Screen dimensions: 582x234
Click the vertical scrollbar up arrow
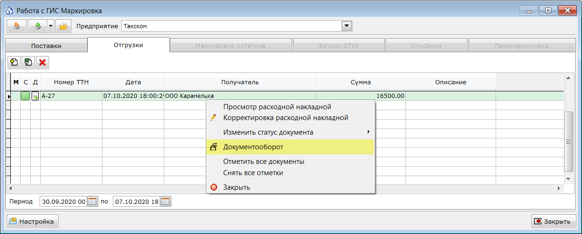pos(568,78)
